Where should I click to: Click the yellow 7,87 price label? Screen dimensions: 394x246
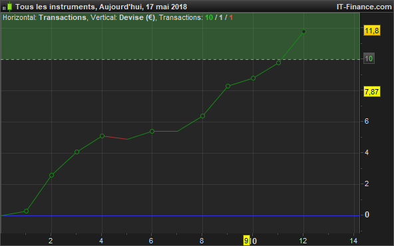pyautogui.click(x=371, y=92)
